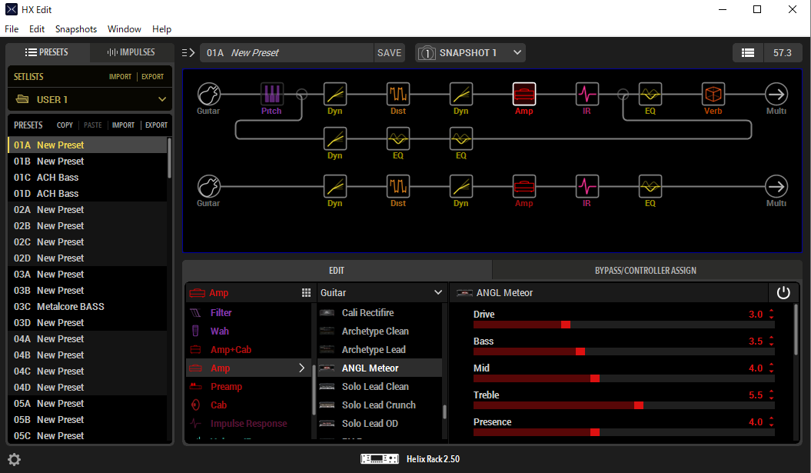811x473 pixels.
Task: Select the Pitch block on path 1
Action: point(271,94)
